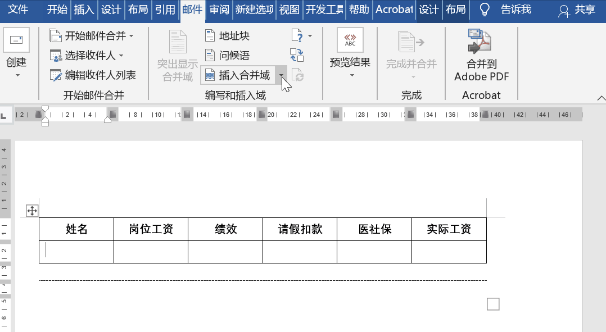The width and height of the screenshot is (606, 332).
Task: Switch to Acrobat tab
Action: (x=394, y=9)
